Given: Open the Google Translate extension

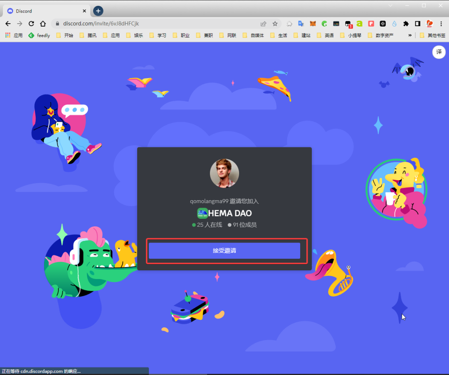Looking at the screenshot, I should point(301,24).
